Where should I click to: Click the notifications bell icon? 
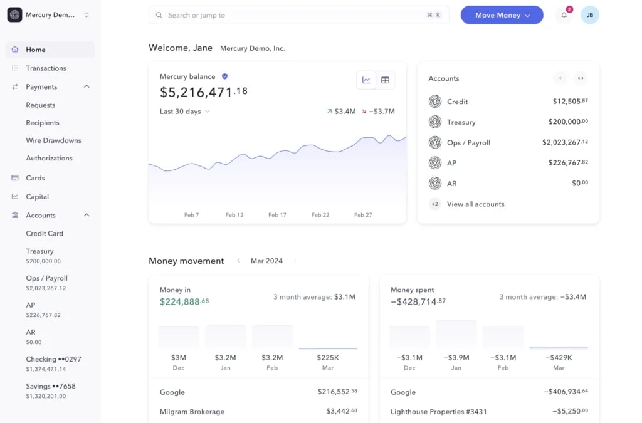(x=564, y=15)
